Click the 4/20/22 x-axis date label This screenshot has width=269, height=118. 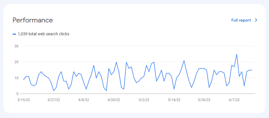pyautogui.click(x=114, y=100)
